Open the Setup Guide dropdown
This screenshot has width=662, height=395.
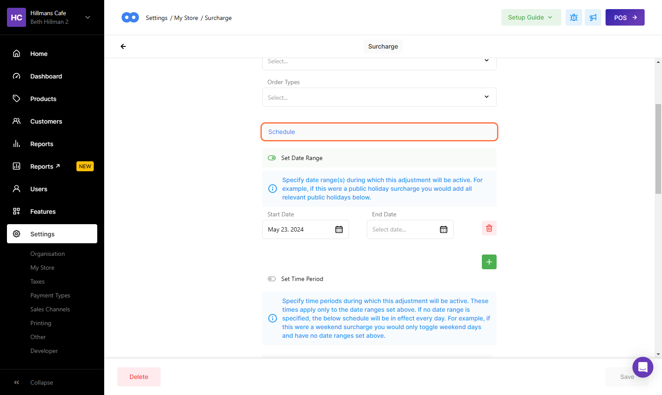[530, 17]
